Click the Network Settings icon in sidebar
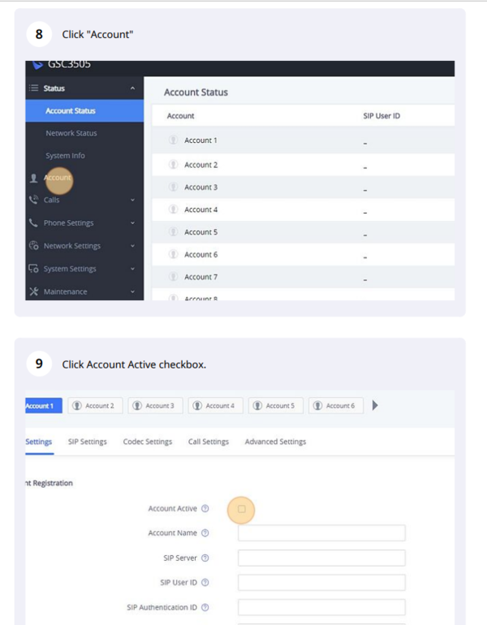The width and height of the screenshot is (487, 625). pos(33,246)
